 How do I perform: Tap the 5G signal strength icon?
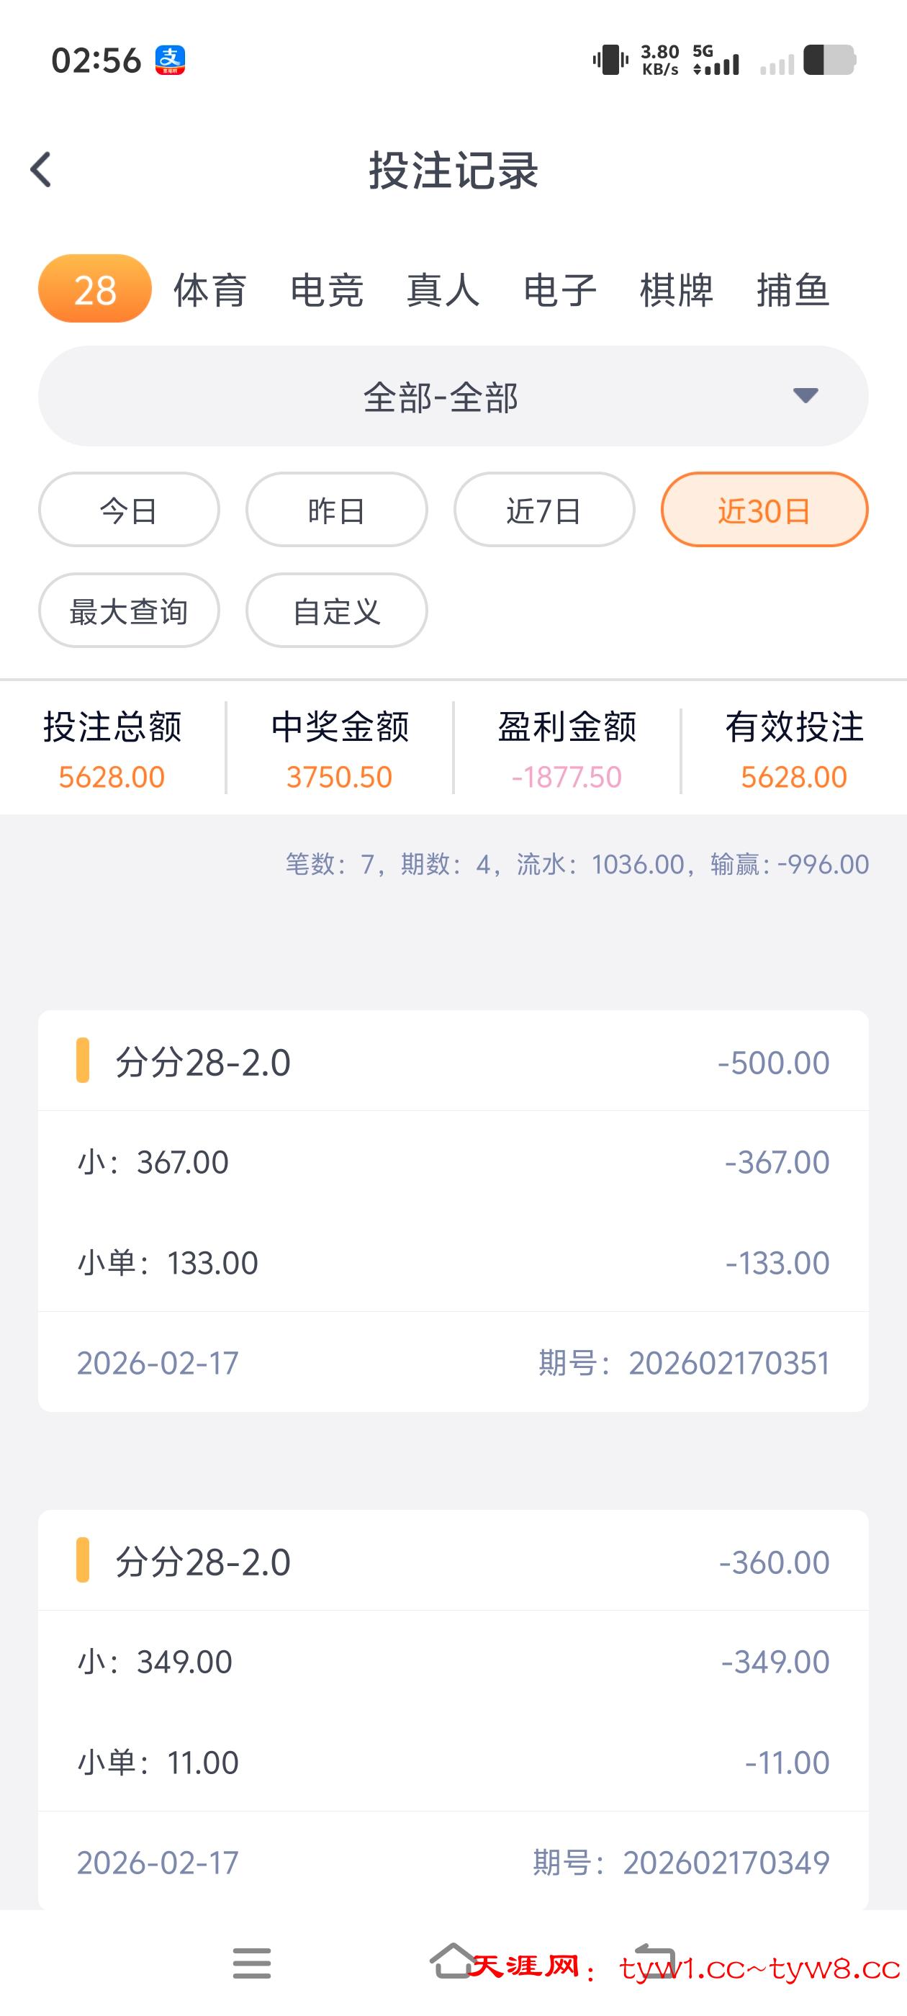[x=716, y=60]
